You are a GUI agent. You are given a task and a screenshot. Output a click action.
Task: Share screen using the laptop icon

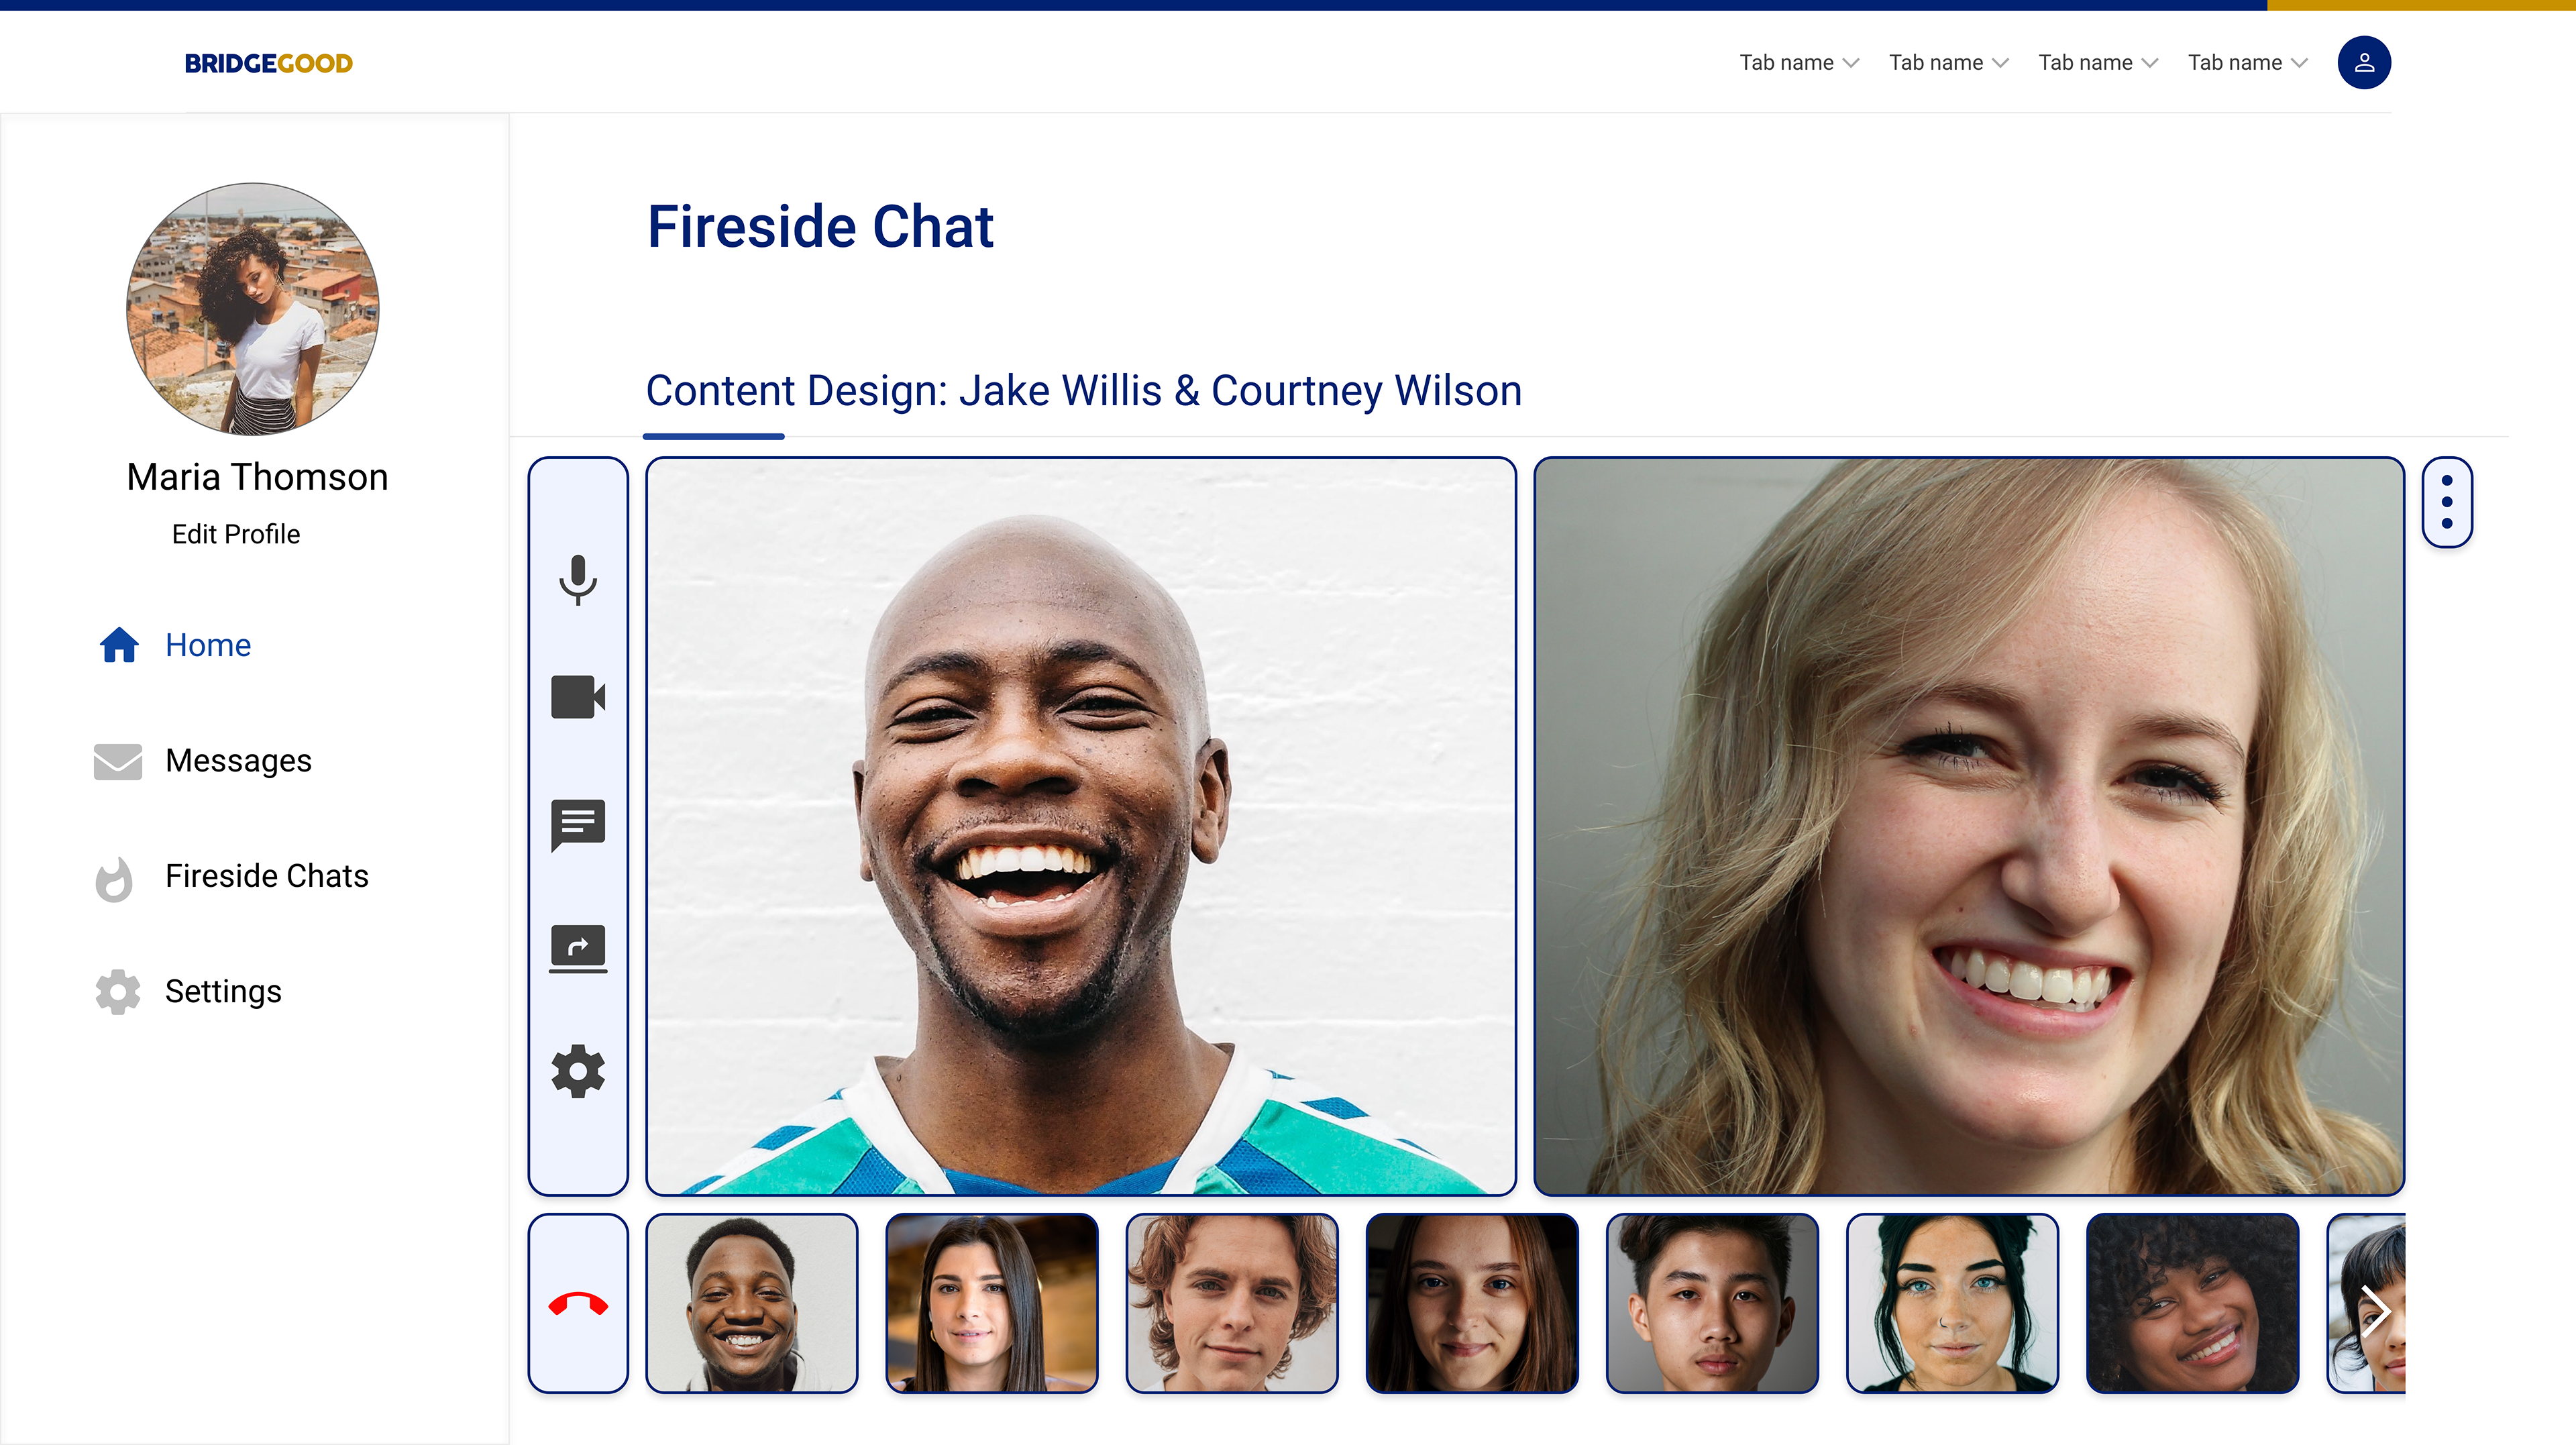578,948
